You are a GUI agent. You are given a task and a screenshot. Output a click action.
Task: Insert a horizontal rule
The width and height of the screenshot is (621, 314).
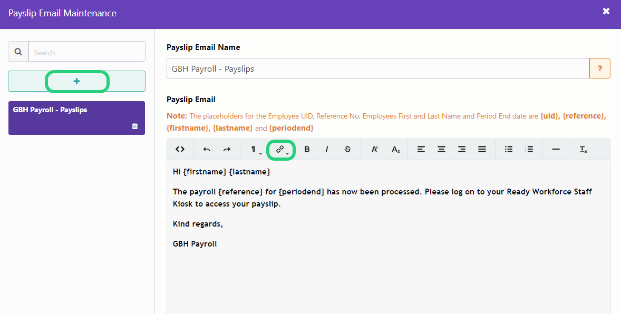(x=556, y=149)
